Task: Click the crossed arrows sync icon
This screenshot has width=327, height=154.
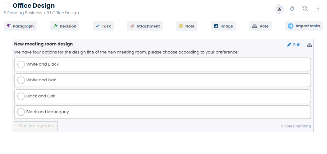Action: pos(305,9)
